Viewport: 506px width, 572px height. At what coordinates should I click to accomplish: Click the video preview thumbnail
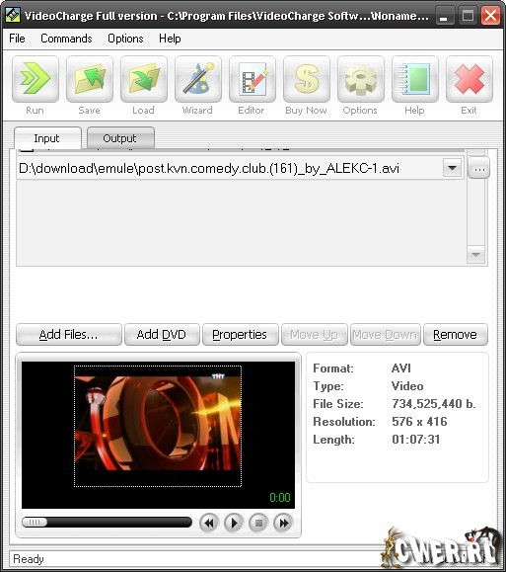tap(158, 426)
